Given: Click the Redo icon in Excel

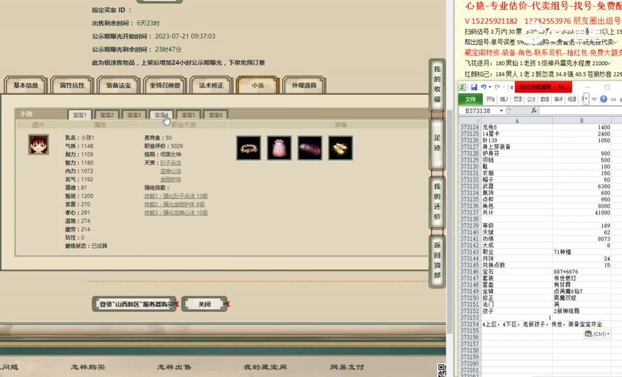Looking at the screenshot, I should (498, 87).
